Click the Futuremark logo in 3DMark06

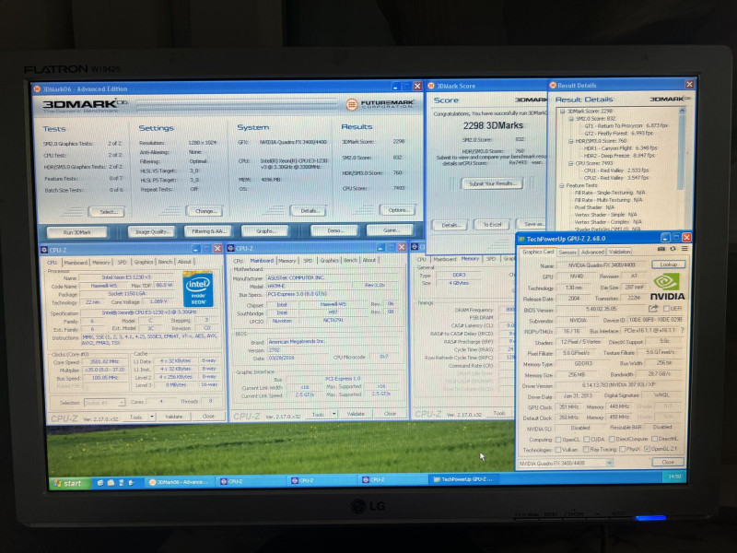380,104
